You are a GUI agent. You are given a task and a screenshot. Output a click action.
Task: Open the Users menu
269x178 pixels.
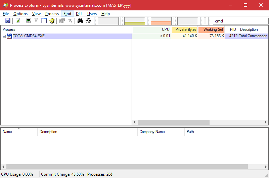coord(92,14)
